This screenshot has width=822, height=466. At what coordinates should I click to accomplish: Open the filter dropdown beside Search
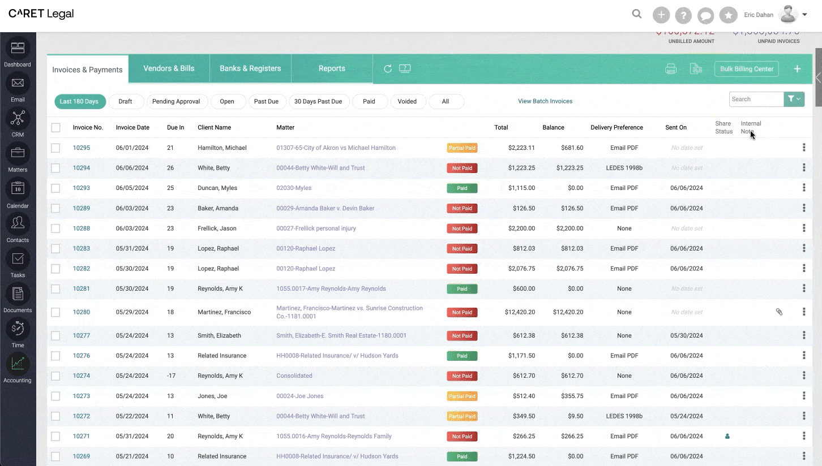(794, 99)
